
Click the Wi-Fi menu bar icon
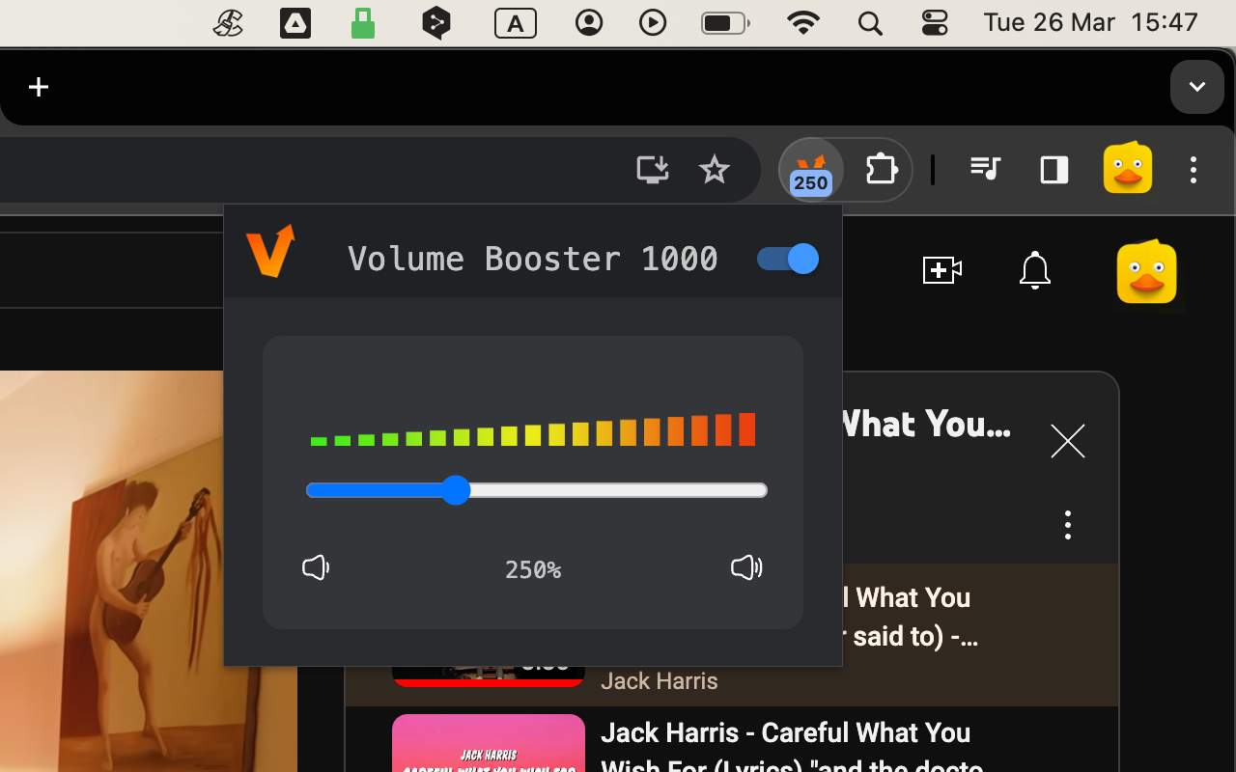point(803,22)
